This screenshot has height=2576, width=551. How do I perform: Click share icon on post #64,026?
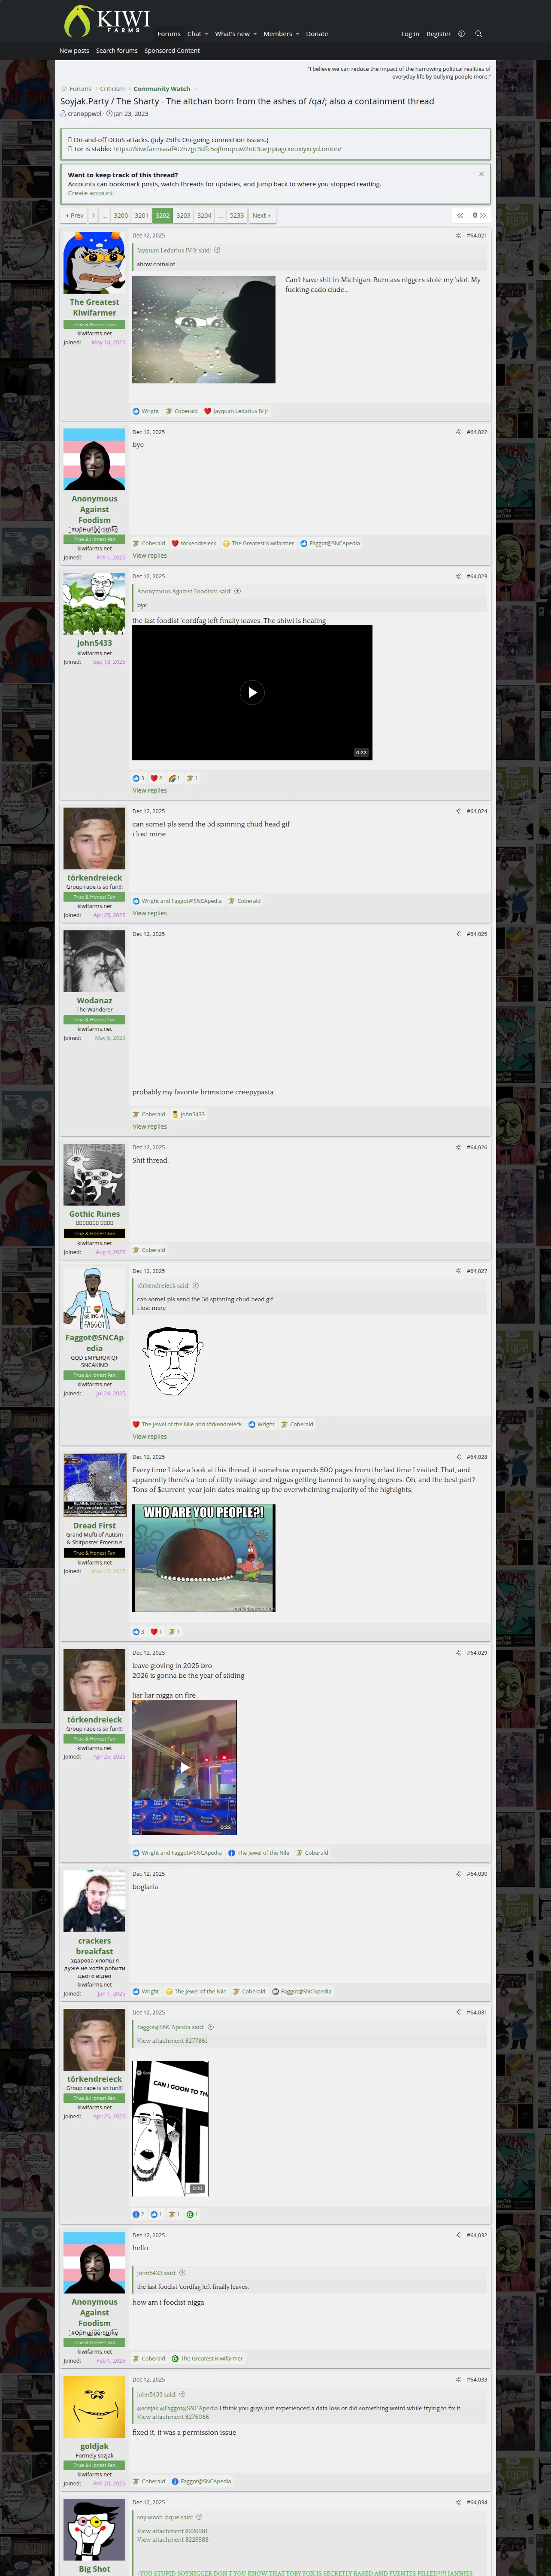[x=458, y=1147]
